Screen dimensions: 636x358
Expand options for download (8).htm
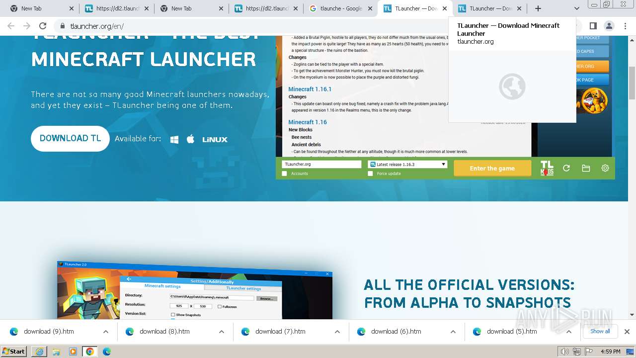coord(222,332)
